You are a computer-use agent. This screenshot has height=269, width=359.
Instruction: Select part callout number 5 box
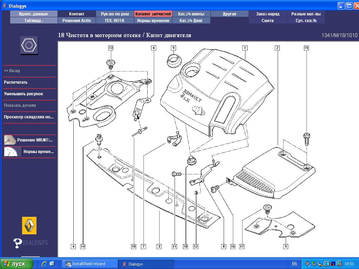(x=286, y=246)
